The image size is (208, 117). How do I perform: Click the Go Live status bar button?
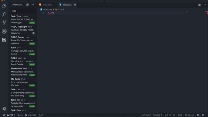tap(189, 115)
